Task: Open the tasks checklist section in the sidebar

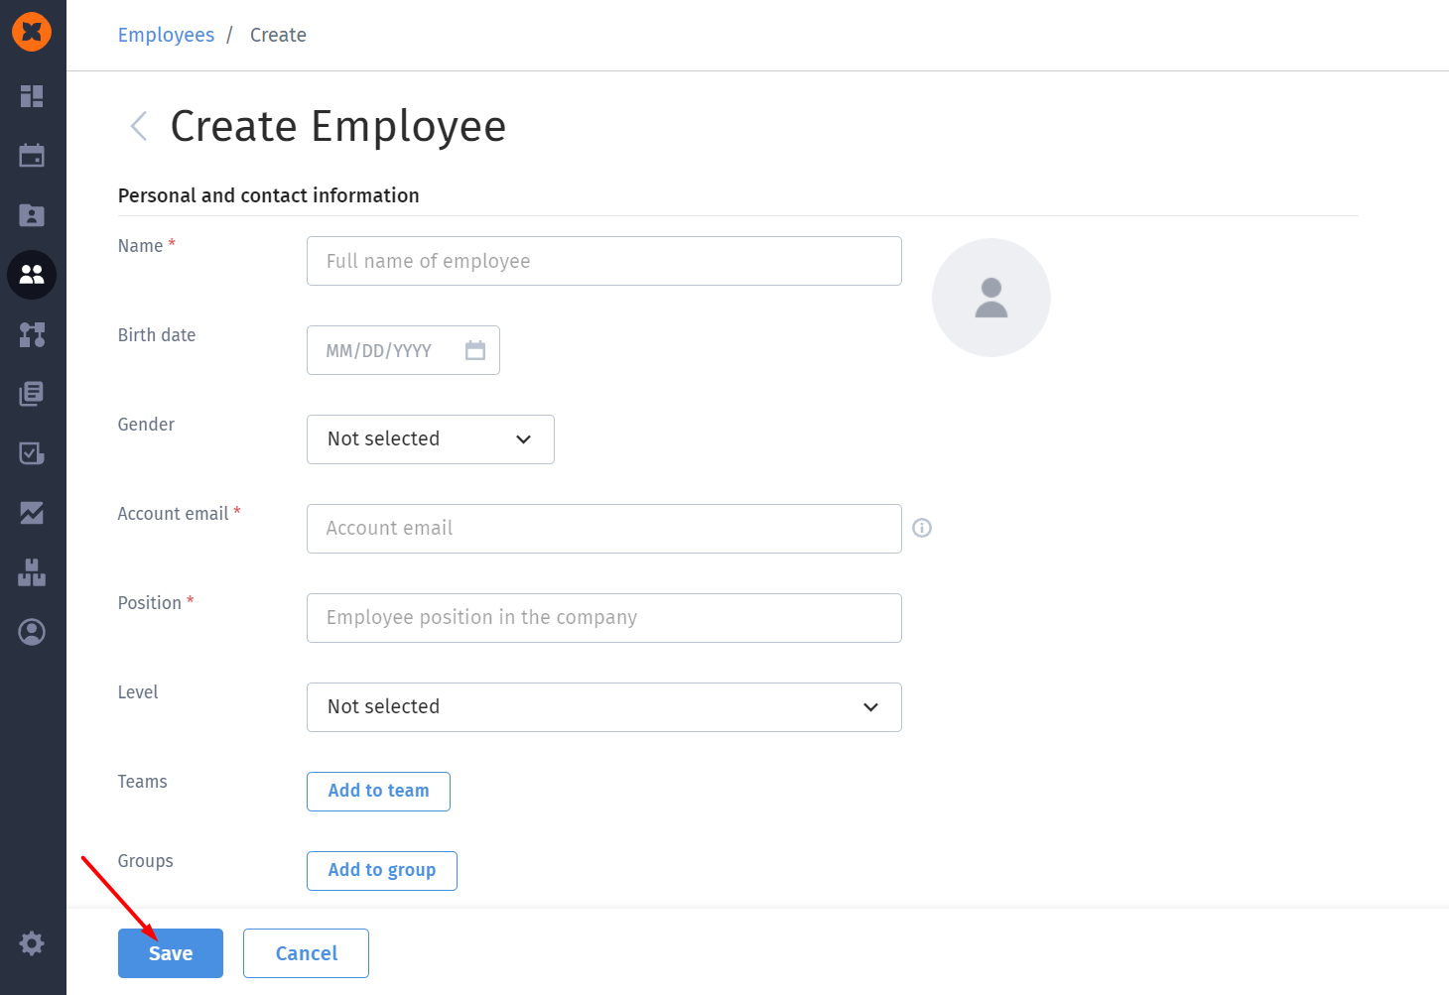Action: [32, 453]
